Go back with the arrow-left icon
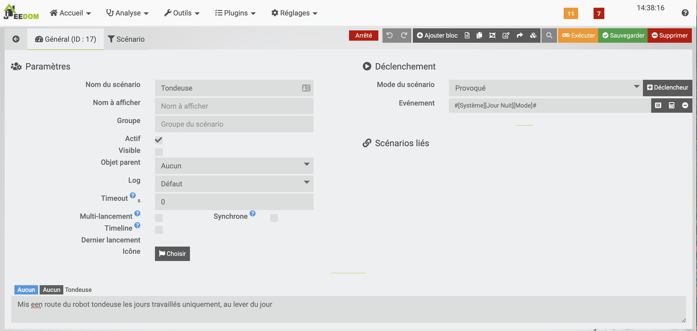697x331 pixels. [x=16, y=39]
